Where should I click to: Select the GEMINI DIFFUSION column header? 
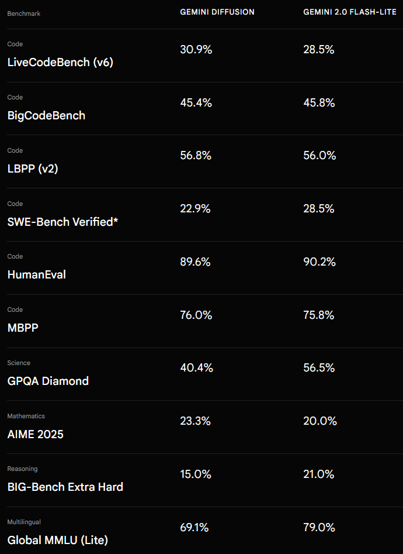coord(217,12)
